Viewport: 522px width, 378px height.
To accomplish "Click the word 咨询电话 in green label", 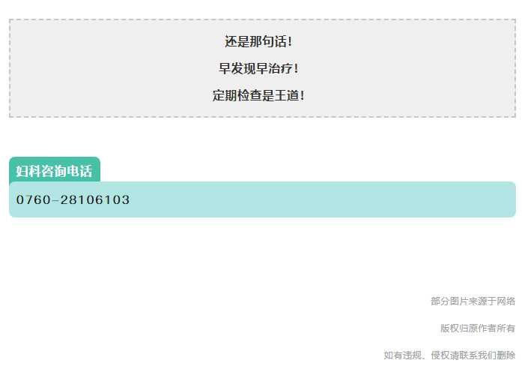I will [x=67, y=171].
